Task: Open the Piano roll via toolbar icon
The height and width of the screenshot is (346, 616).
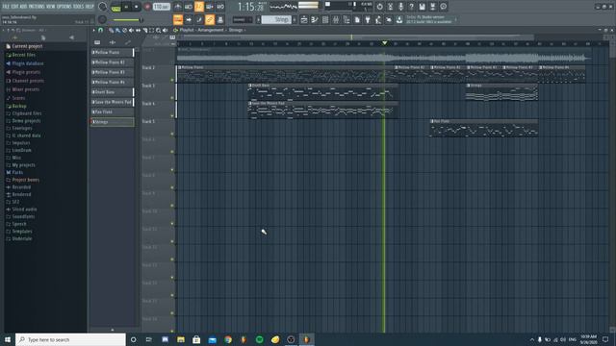Action: tap(315, 19)
